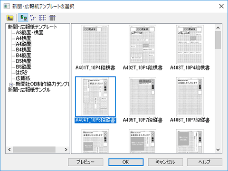Click thumbnail list scroll up arrow
Image resolution: width=228 pixels, height=171 pixels.
pos(218,28)
